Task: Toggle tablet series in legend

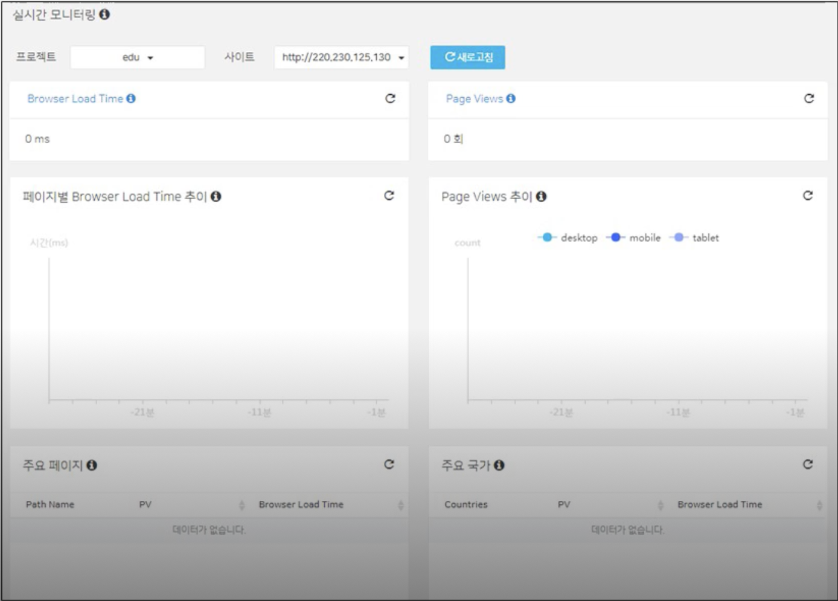Action: pyautogui.click(x=695, y=238)
